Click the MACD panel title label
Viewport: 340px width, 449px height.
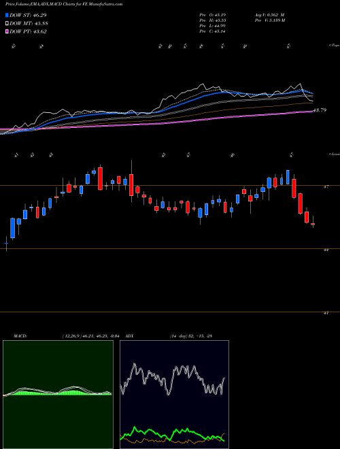point(20,336)
